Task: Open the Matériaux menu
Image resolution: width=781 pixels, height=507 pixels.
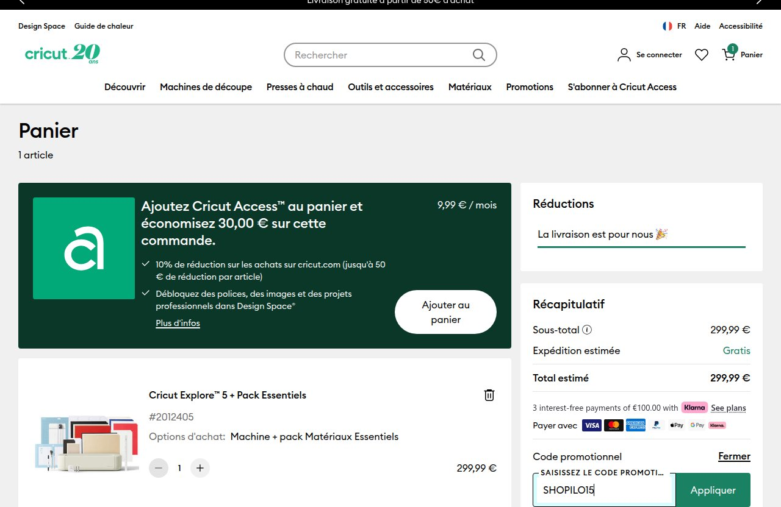Action: tap(470, 87)
